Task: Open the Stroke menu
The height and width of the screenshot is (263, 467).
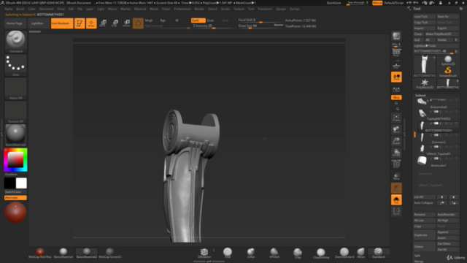Action: (x=225, y=9)
